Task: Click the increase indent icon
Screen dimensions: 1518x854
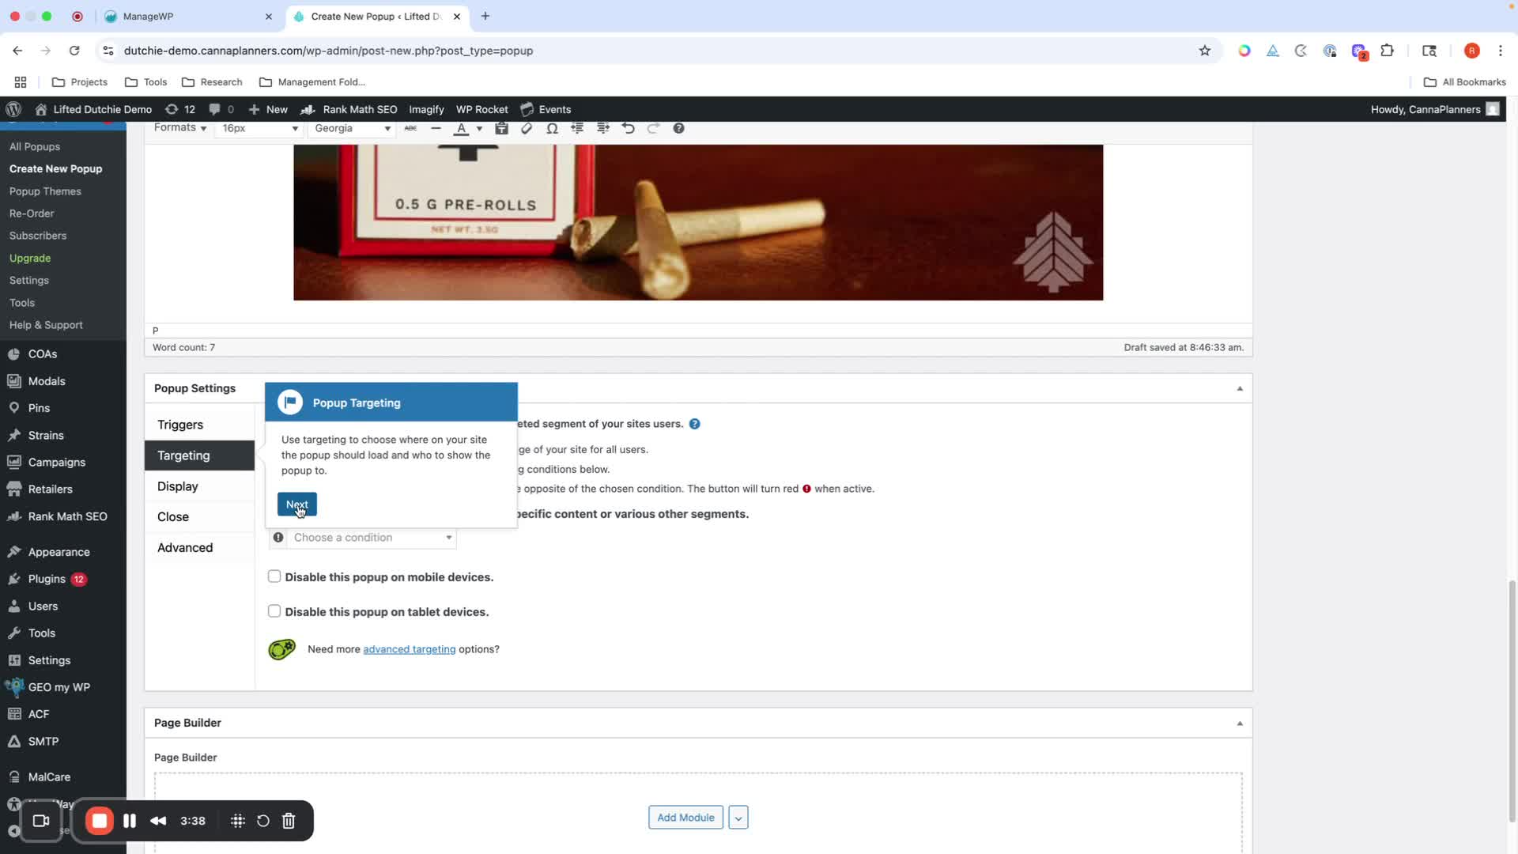Action: point(602,128)
